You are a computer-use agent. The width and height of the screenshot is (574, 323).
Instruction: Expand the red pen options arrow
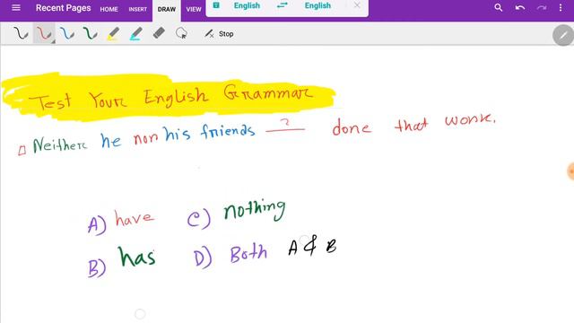(x=53, y=42)
